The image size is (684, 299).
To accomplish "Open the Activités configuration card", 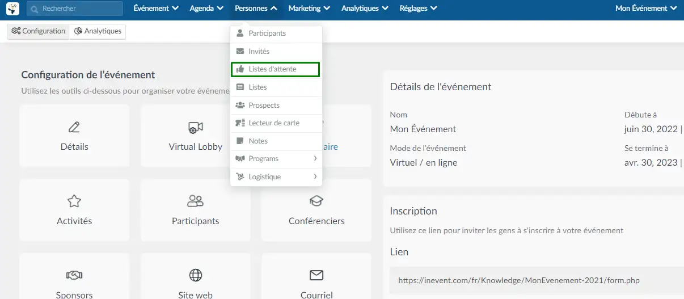I will click(x=74, y=210).
